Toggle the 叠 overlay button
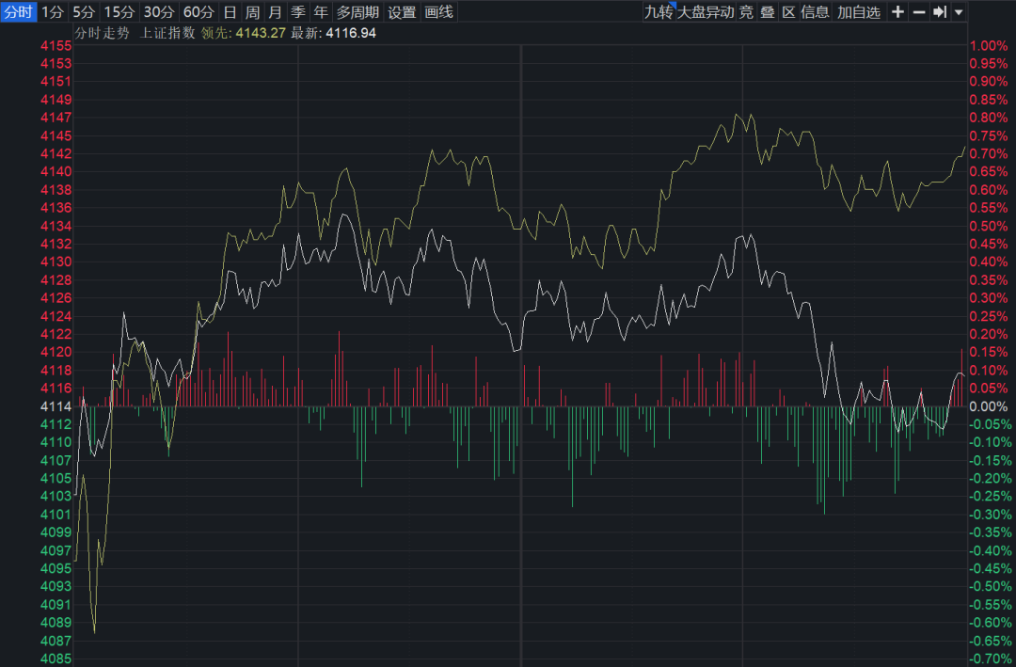The height and width of the screenshot is (667, 1016). coord(767,12)
